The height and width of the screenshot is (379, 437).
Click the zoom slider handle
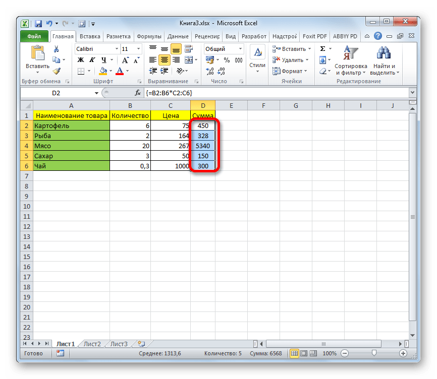(x=373, y=353)
